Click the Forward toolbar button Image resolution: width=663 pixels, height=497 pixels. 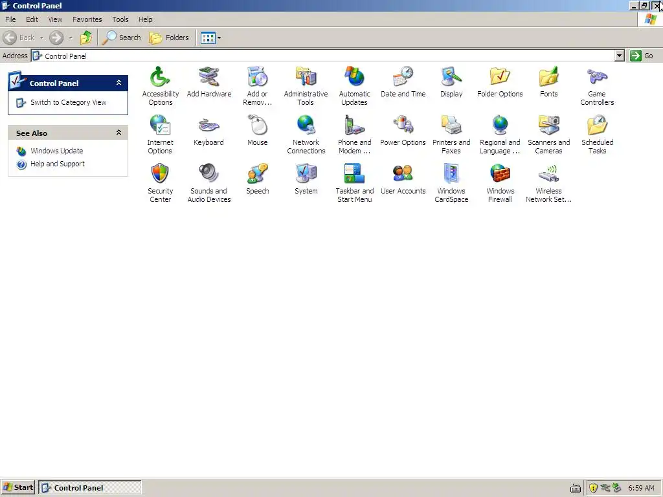pos(56,38)
